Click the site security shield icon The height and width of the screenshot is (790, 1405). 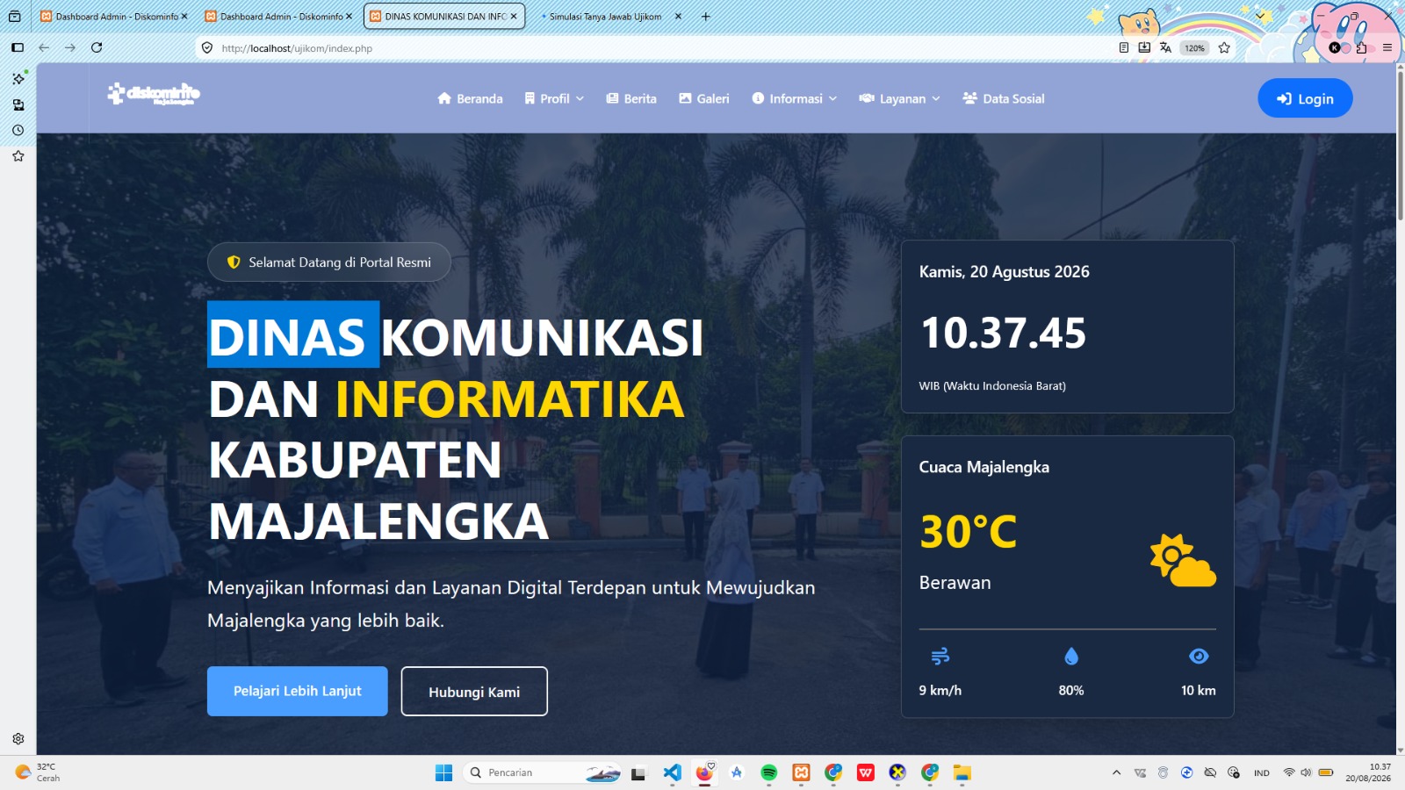click(207, 48)
